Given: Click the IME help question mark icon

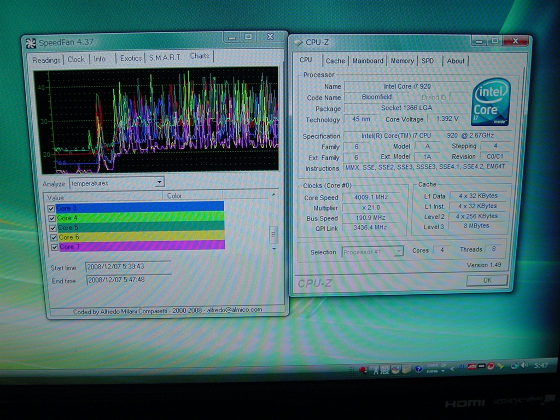Looking at the screenshot, I should click(418, 369).
